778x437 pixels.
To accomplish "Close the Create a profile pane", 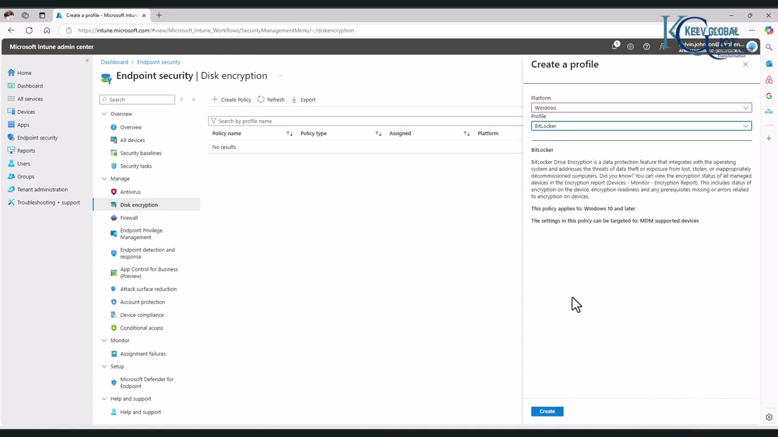I will 745,64.
